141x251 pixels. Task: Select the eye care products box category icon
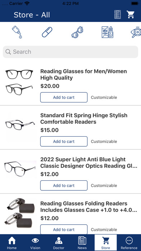(x=108, y=32)
